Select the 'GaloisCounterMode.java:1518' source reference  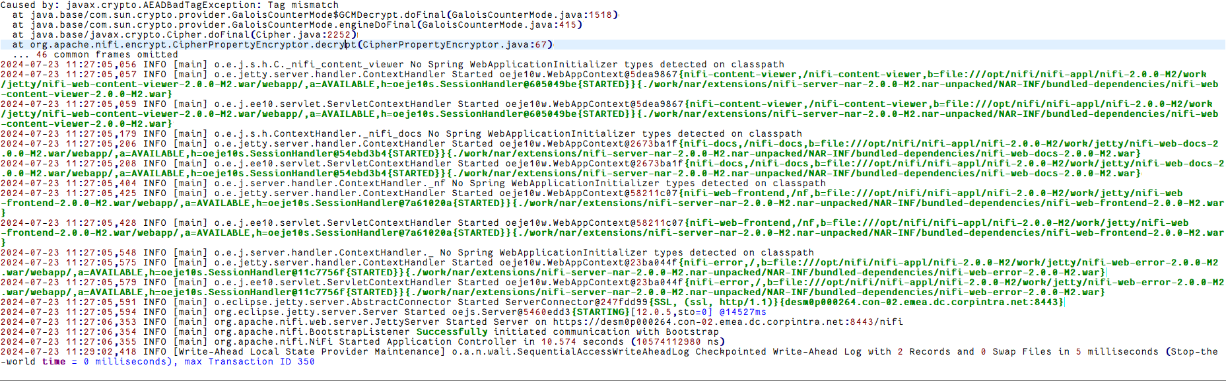[x=533, y=15]
